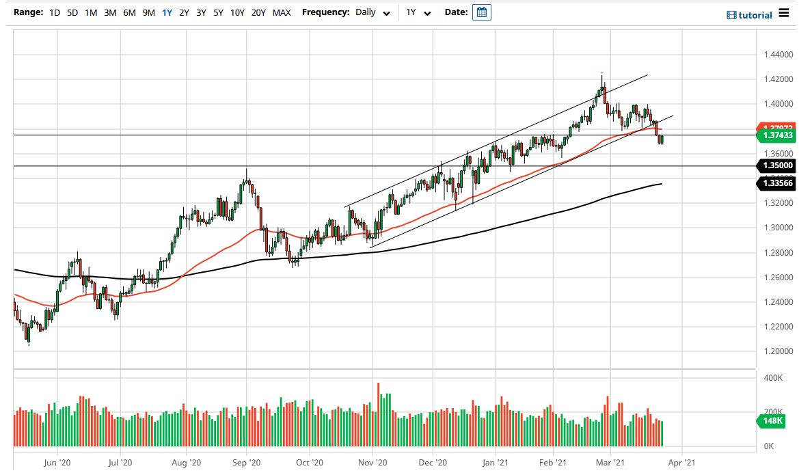Open the Date calendar picker
Viewport: 799px width, 473px height.
(482, 12)
